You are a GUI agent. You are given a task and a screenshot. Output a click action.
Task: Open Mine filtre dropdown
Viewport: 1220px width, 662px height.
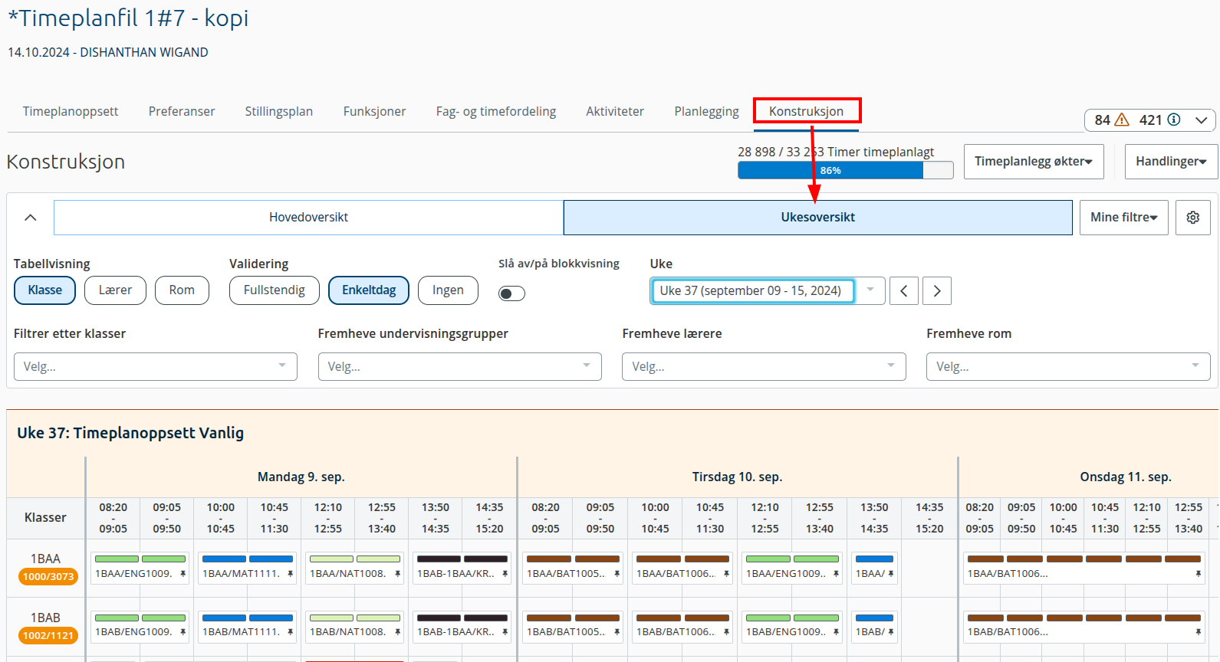click(x=1124, y=218)
